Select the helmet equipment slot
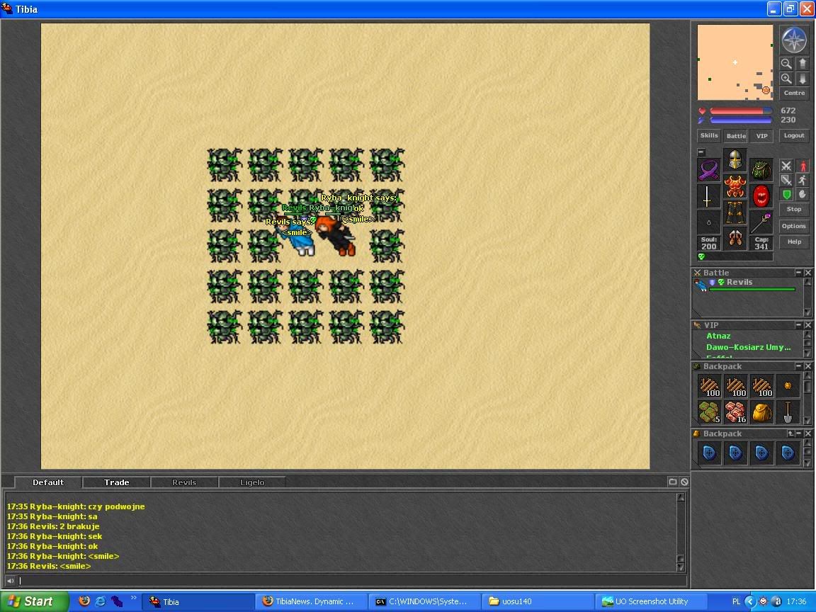The height and width of the screenshot is (612, 816). point(735,160)
